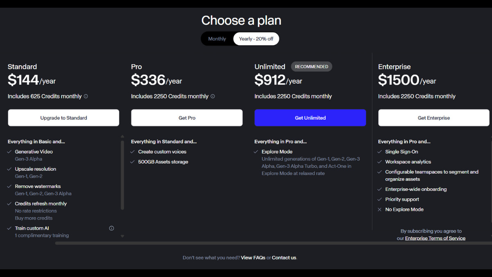
Task: Select the blue Get Unlimited button
Action: 310,118
